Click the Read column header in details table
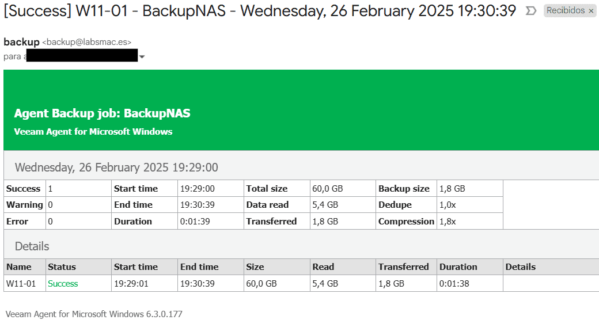 (323, 267)
